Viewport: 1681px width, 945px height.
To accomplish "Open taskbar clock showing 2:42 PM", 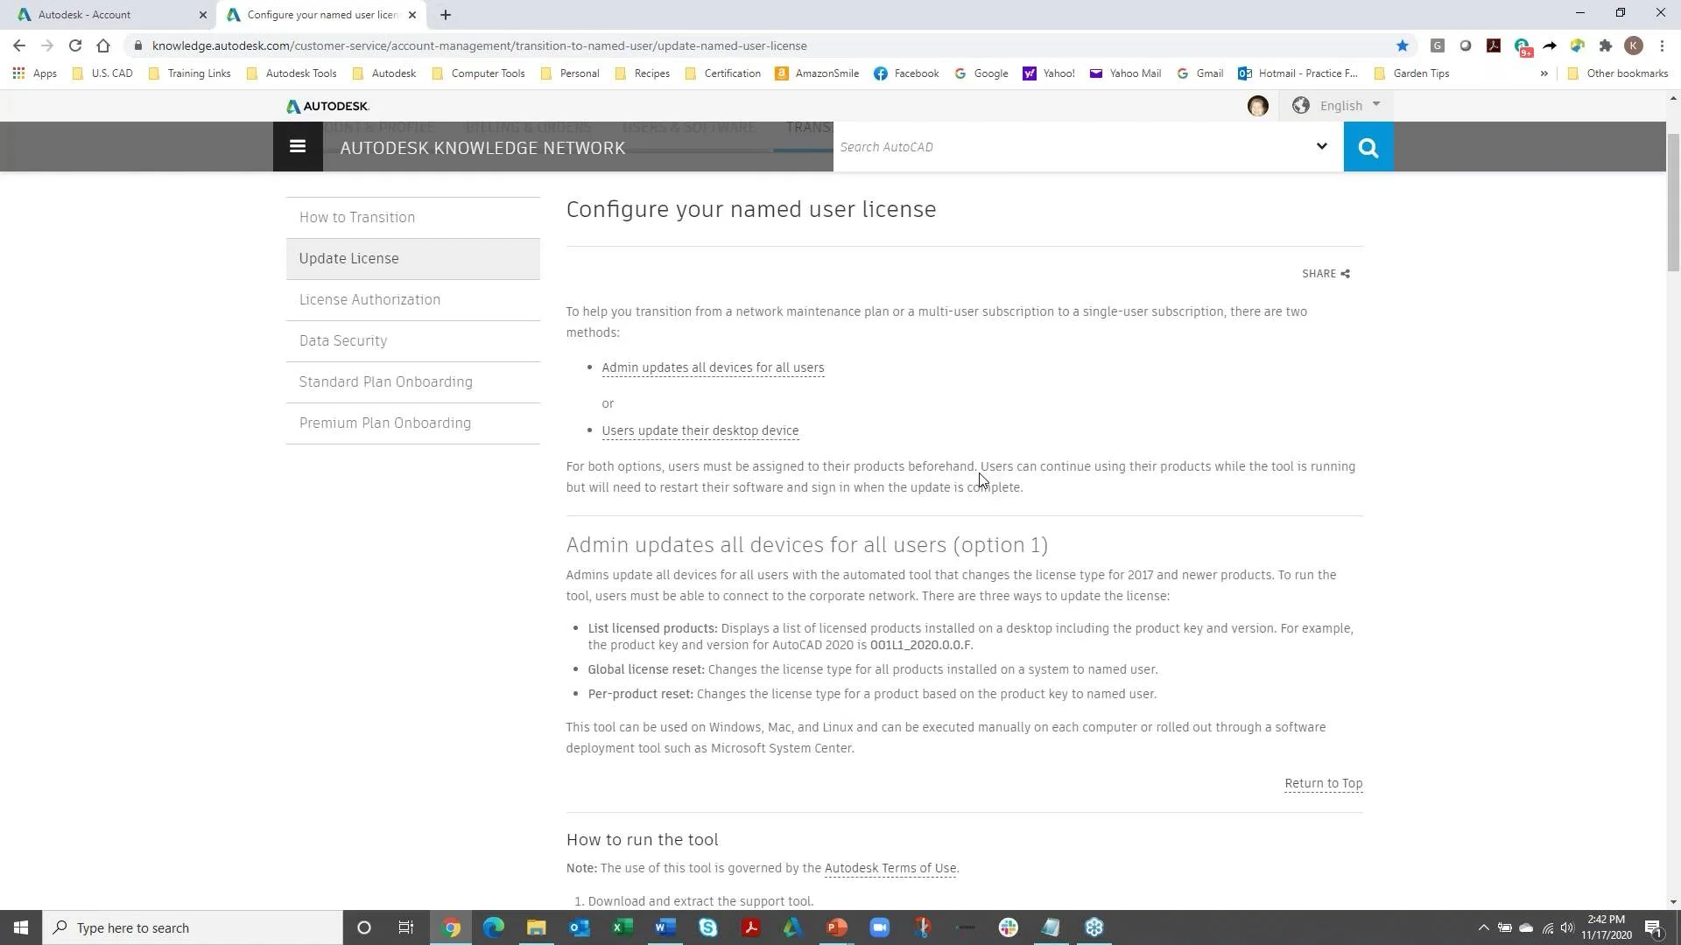I will click(x=1606, y=927).
